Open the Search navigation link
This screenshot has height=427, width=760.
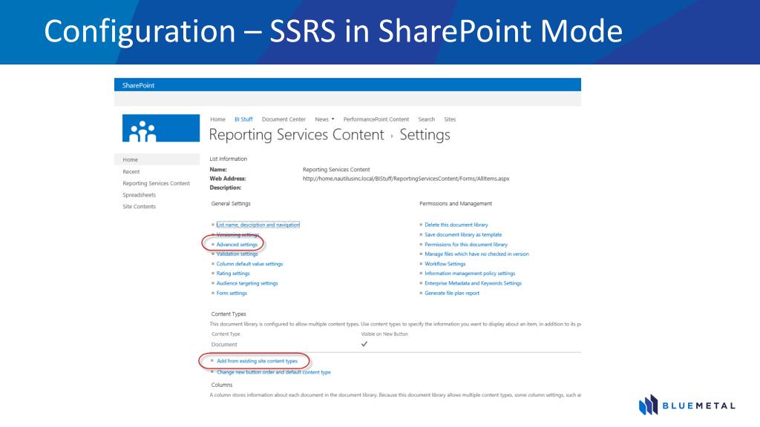[x=427, y=119]
